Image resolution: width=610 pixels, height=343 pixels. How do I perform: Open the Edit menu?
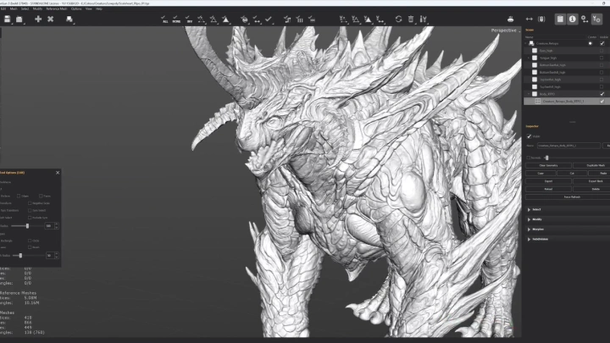tap(3, 8)
